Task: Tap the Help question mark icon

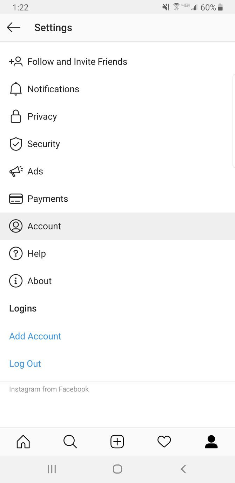Action: point(16,254)
